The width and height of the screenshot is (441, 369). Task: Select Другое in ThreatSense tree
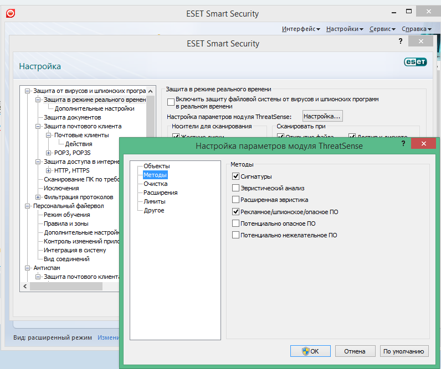click(154, 210)
